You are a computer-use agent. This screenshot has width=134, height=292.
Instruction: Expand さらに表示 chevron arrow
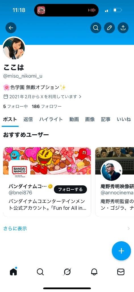tap(129, 228)
